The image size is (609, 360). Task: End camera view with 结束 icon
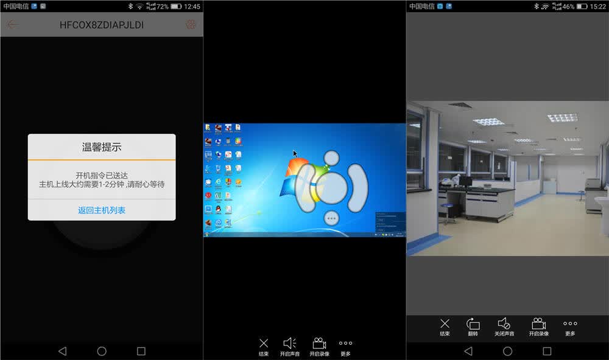pos(445,327)
